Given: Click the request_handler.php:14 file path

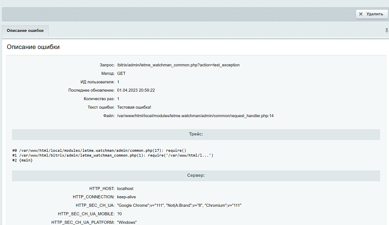Looking at the screenshot, I should [x=195, y=116].
